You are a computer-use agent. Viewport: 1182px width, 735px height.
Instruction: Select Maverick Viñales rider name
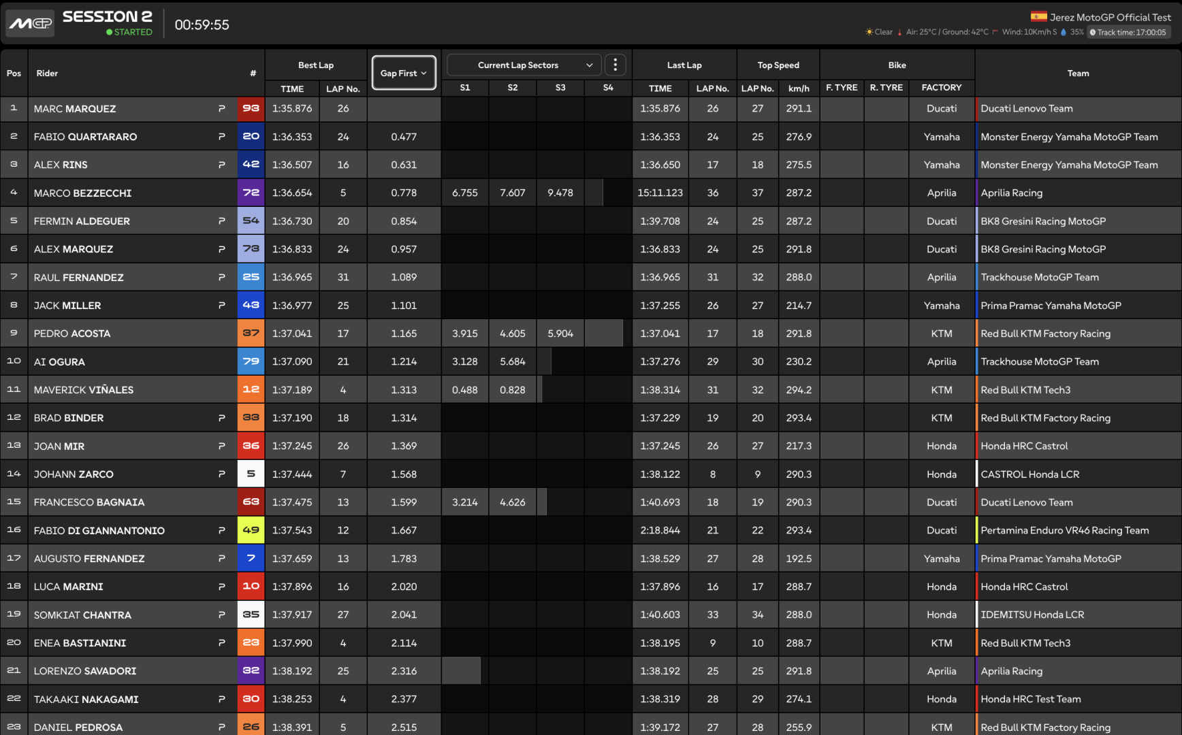pyautogui.click(x=83, y=390)
